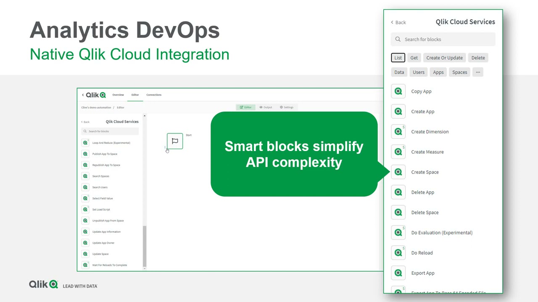
Task: Click the Select Field Value block icon
Action: (85, 198)
